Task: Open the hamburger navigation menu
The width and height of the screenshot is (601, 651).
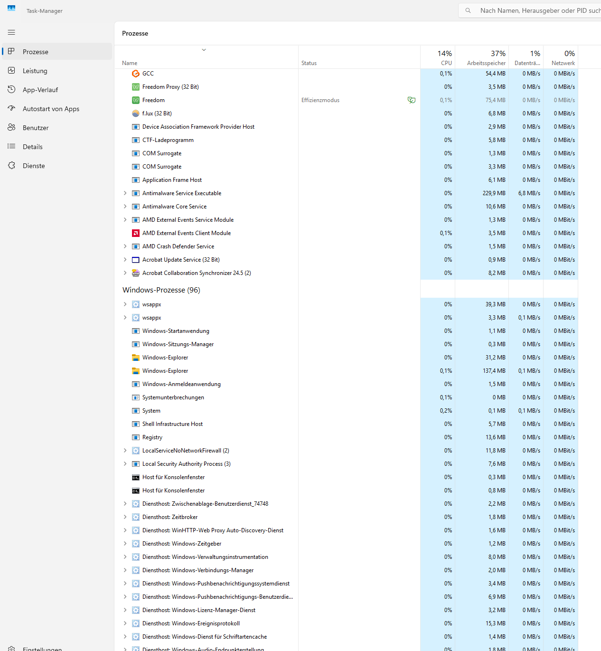Action: coord(11,32)
